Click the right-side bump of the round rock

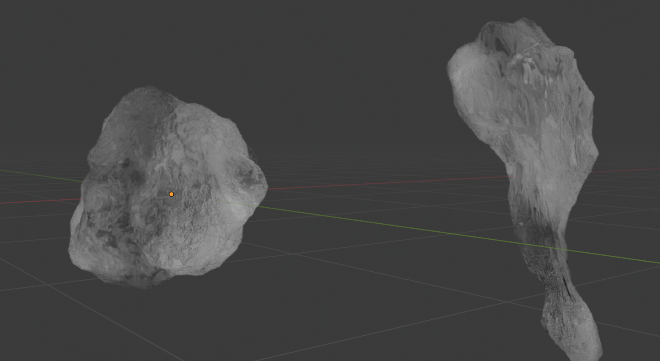pyautogui.click(x=255, y=181)
